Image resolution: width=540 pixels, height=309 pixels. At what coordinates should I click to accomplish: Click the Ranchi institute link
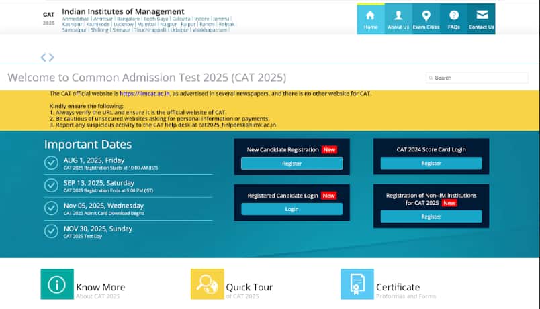(x=207, y=24)
